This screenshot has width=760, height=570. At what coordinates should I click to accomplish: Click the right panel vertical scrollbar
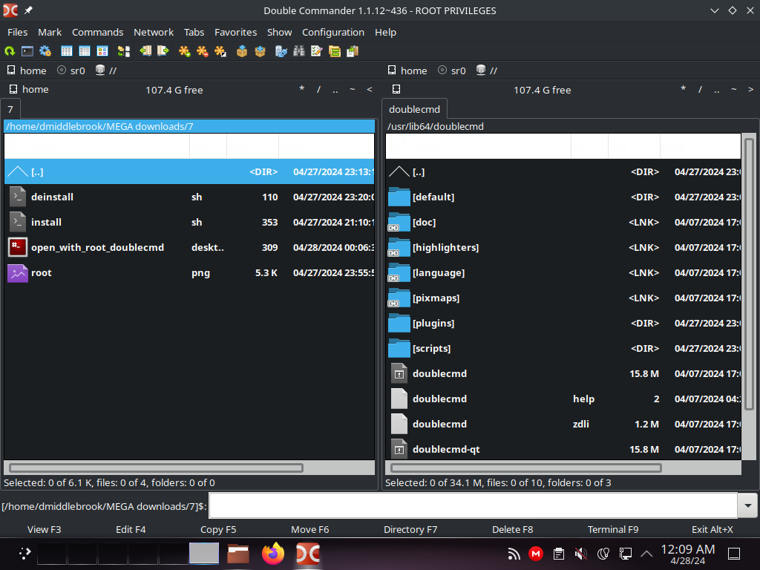[x=750, y=276]
